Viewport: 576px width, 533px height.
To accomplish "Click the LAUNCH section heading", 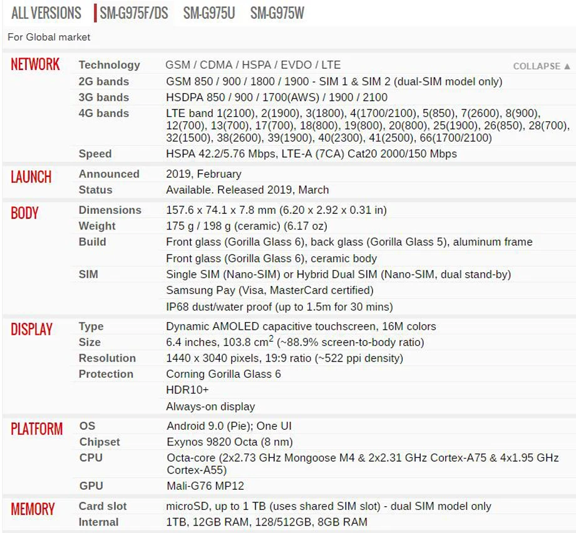I will [31, 177].
